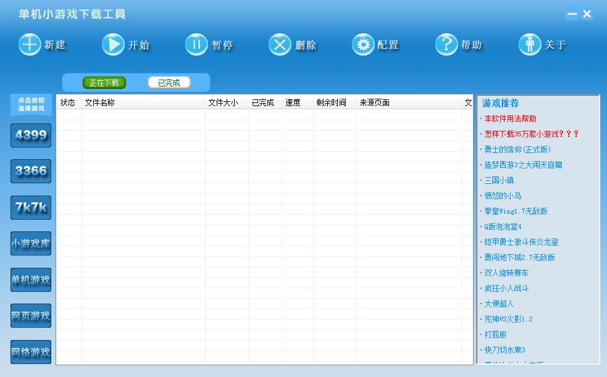Image resolution: width=607 pixels, height=377 pixels.
Task: Open the 7k7k game site
Action: tap(31, 208)
